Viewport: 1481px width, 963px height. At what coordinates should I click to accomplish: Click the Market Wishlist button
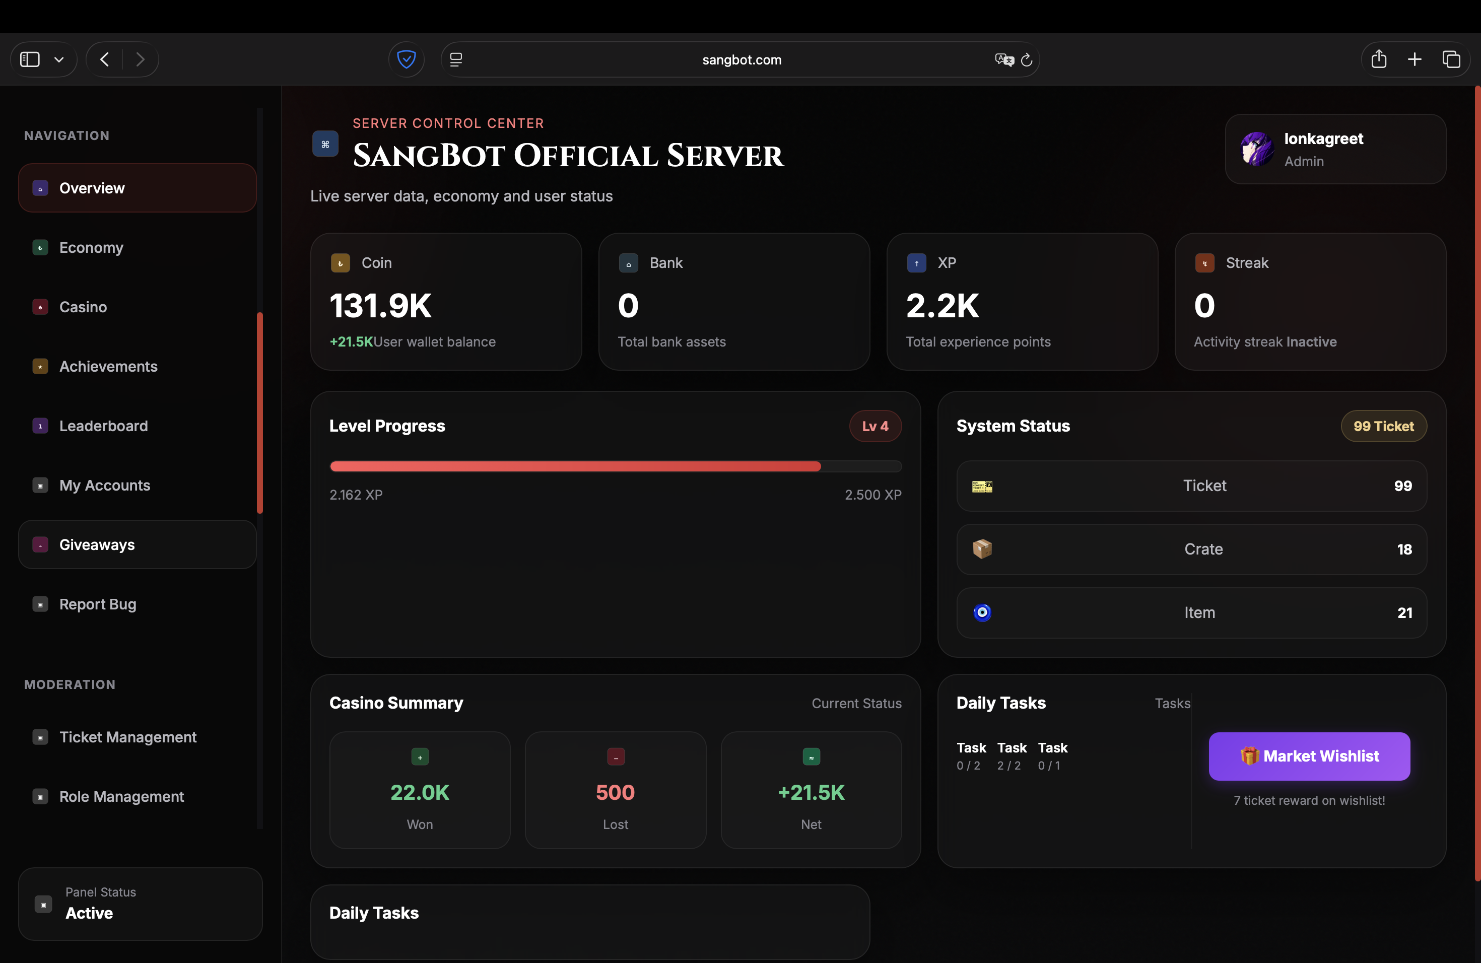point(1309,756)
